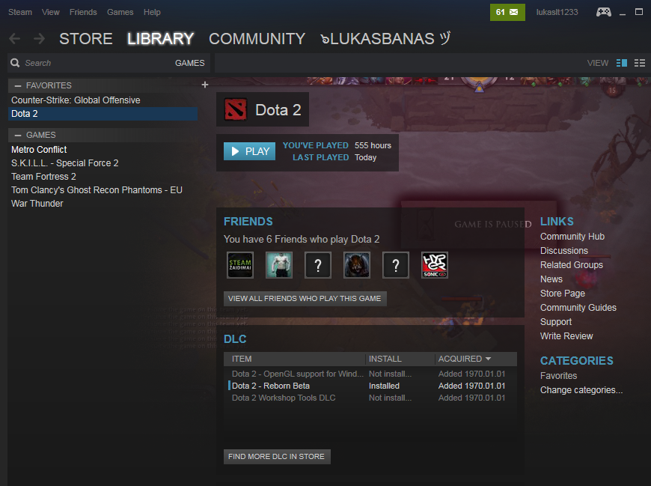Open the Write Review link
Screen dimensions: 651x486
point(566,336)
